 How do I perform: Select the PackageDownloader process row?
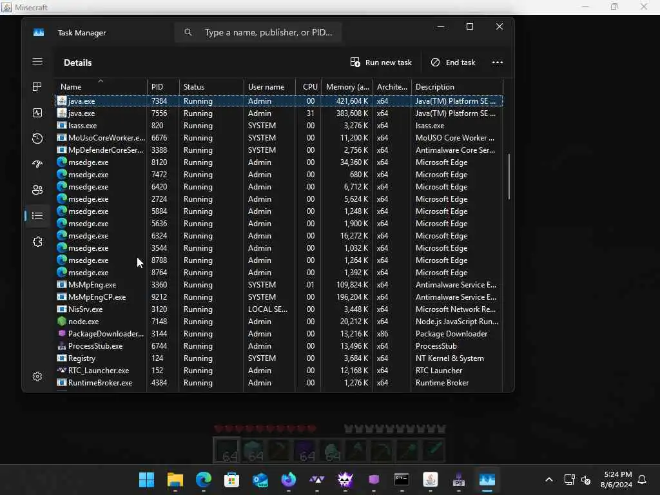click(279, 333)
